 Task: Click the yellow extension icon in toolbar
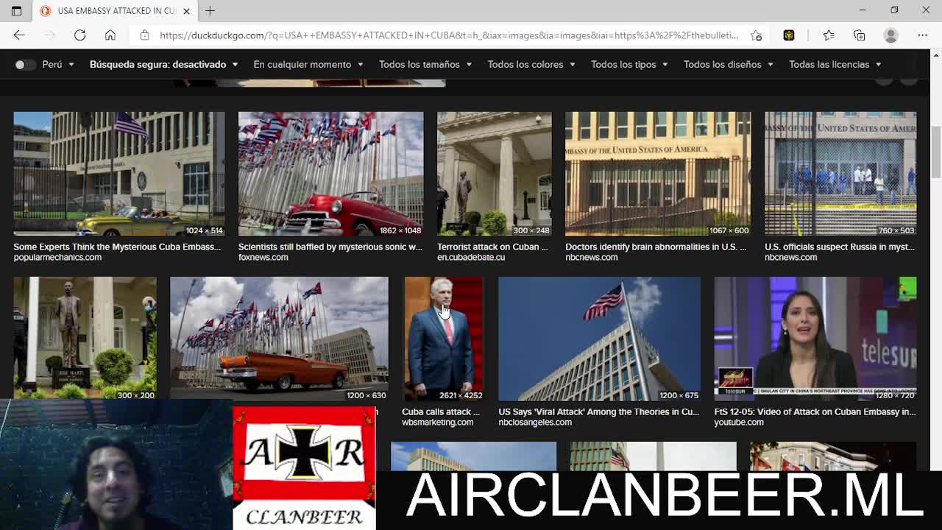[789, 35]
